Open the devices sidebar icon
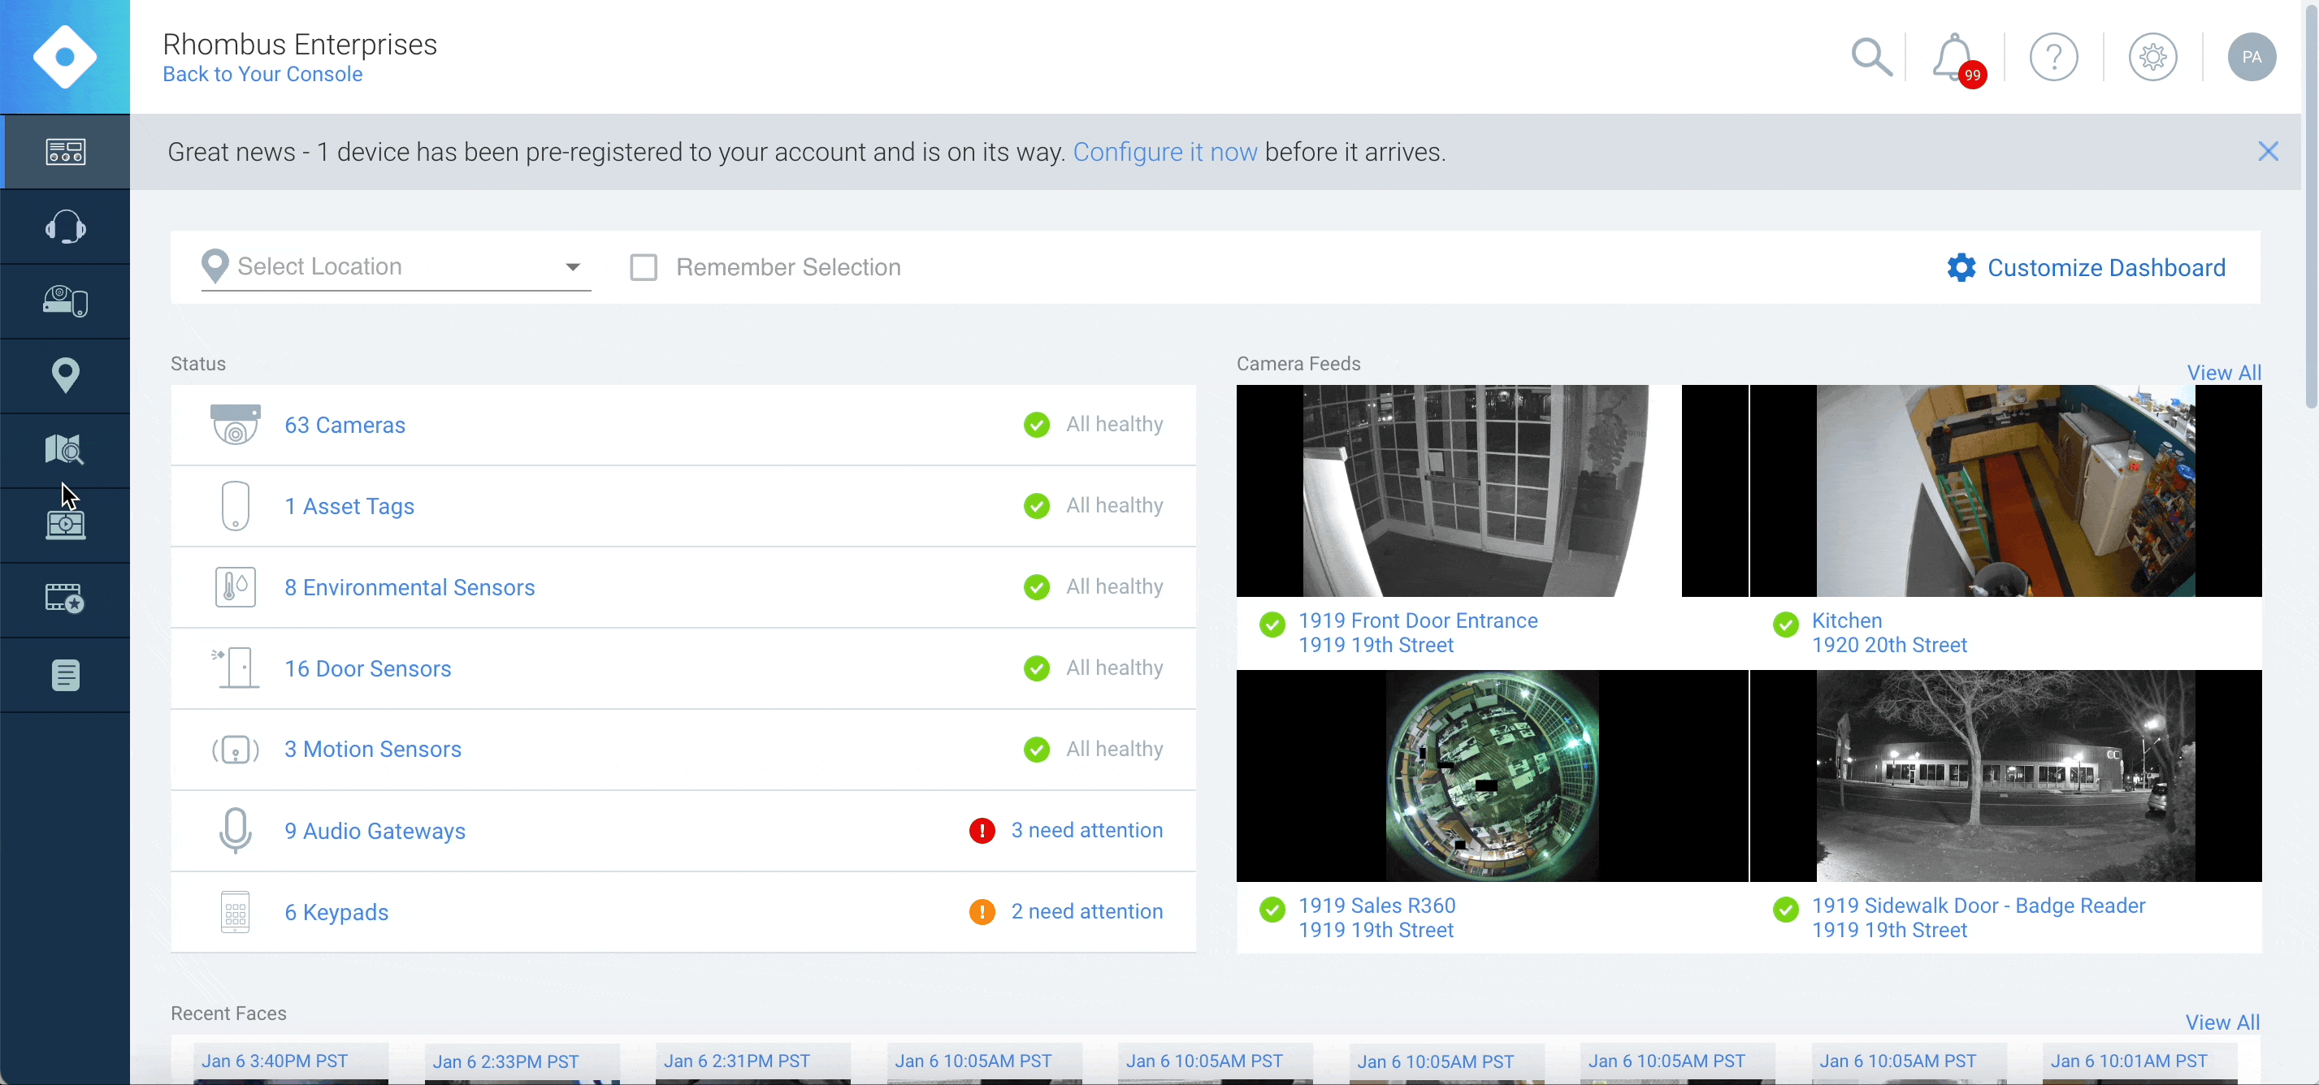 (66, 301)
